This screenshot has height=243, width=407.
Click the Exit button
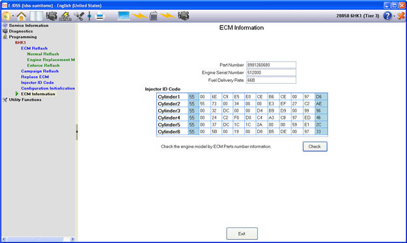[242, 233]
